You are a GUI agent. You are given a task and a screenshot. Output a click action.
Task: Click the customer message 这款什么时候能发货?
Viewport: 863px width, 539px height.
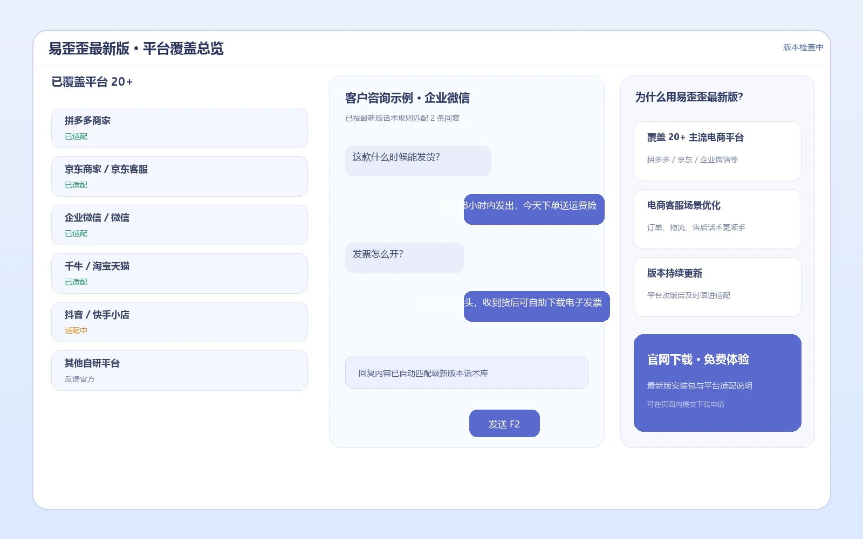(418, 161)
